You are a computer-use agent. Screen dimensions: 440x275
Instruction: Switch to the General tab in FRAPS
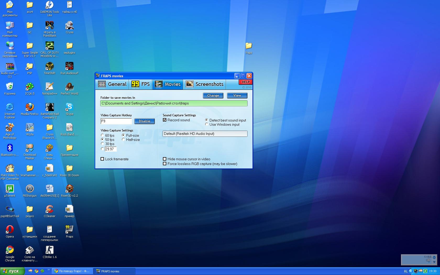click(x=112, y=84)
